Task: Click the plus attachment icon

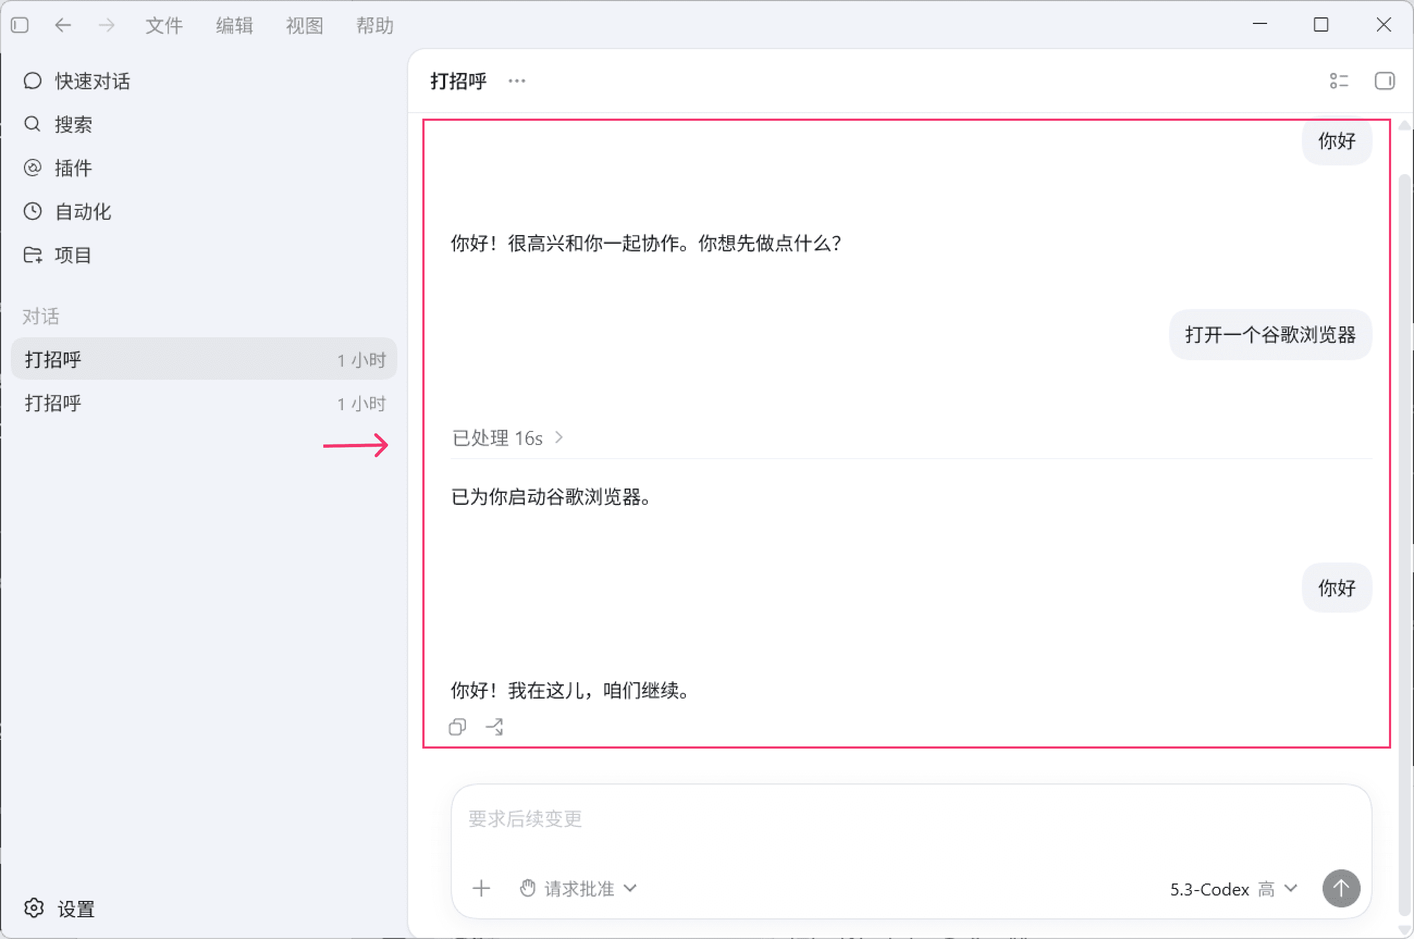Action: [481, 888]
